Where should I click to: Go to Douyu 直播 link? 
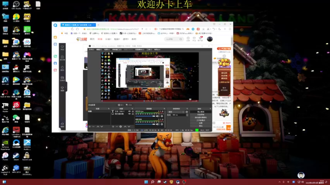pyautogui.click(x=100, y=39)
